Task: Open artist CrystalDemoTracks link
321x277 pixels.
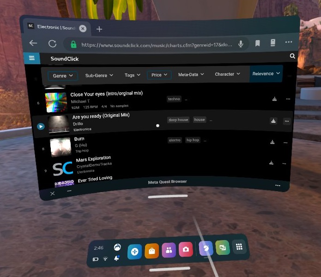Action: (94, 165)
